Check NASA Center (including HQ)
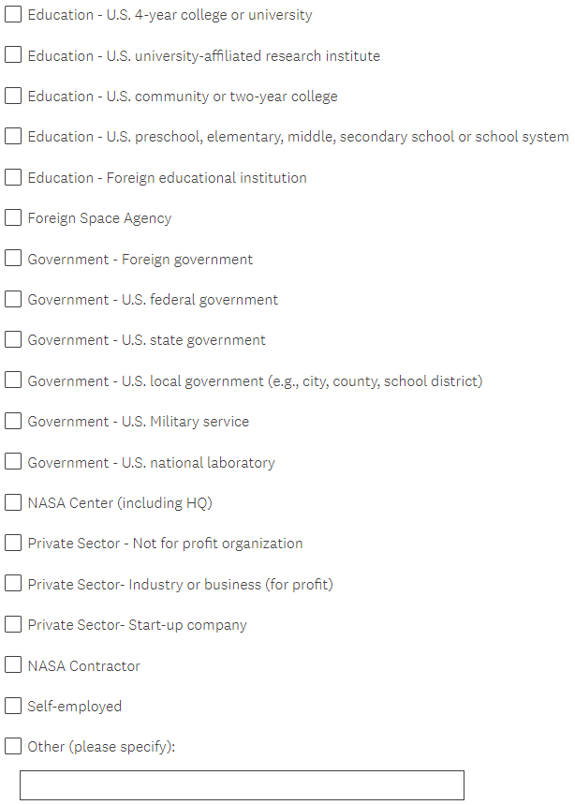This screenshot has width=575, height=805. [x=13, y=502]
